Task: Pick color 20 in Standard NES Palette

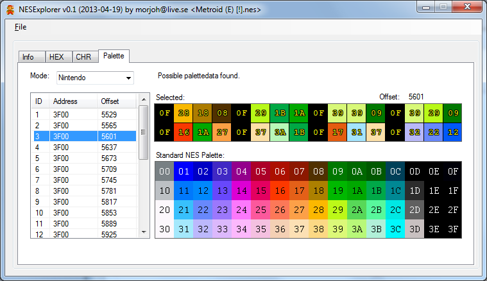Action: (x=164, y=210)
